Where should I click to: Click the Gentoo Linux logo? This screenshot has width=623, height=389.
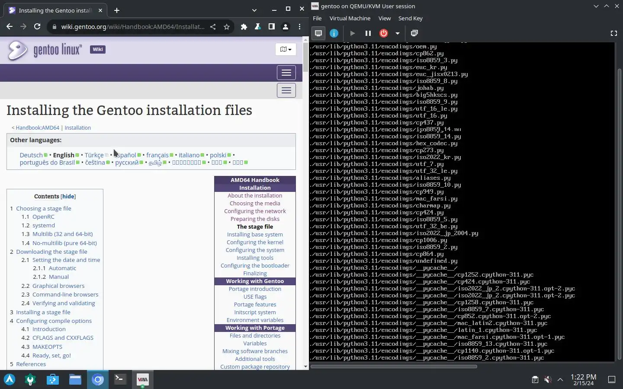tap(45, 50)
